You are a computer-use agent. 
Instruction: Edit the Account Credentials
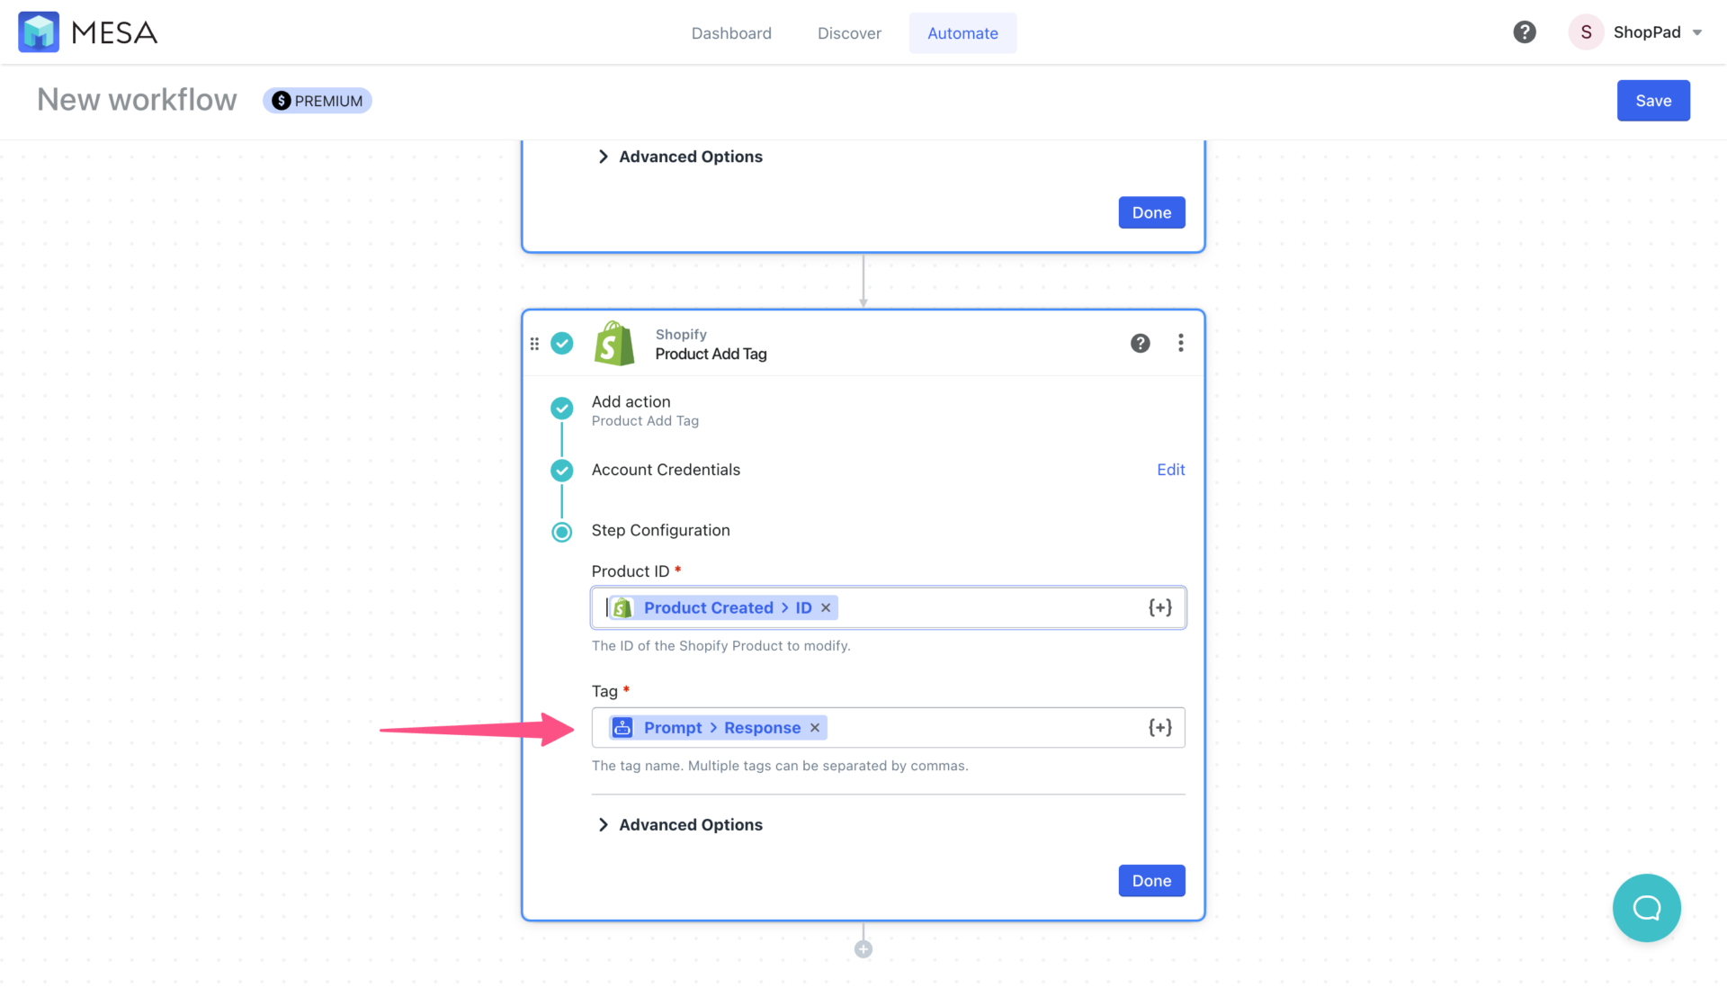[x=1170, y=469]
